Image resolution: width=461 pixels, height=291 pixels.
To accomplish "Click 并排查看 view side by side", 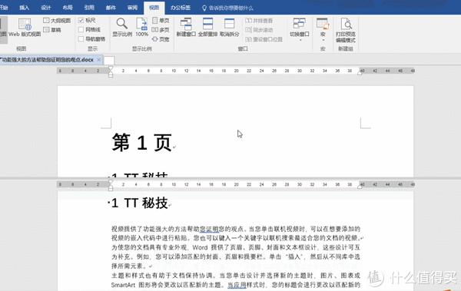I will 259,21.
